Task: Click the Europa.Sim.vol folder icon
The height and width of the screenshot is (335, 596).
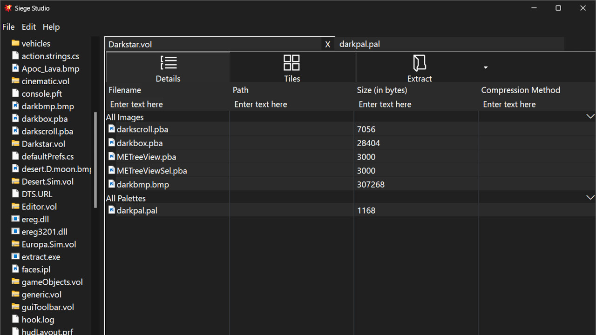Action: tap(15, 244)
